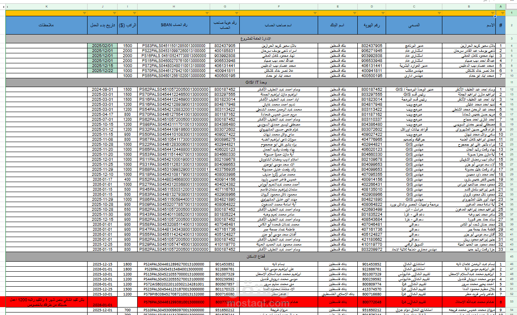The width and height of the screenshot is (517, 315).
Task: Select column D by its letter header
Action: coord(371,6)
